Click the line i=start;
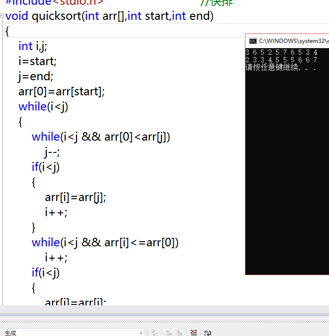This screenshot has width=329, height=336. 37,61
